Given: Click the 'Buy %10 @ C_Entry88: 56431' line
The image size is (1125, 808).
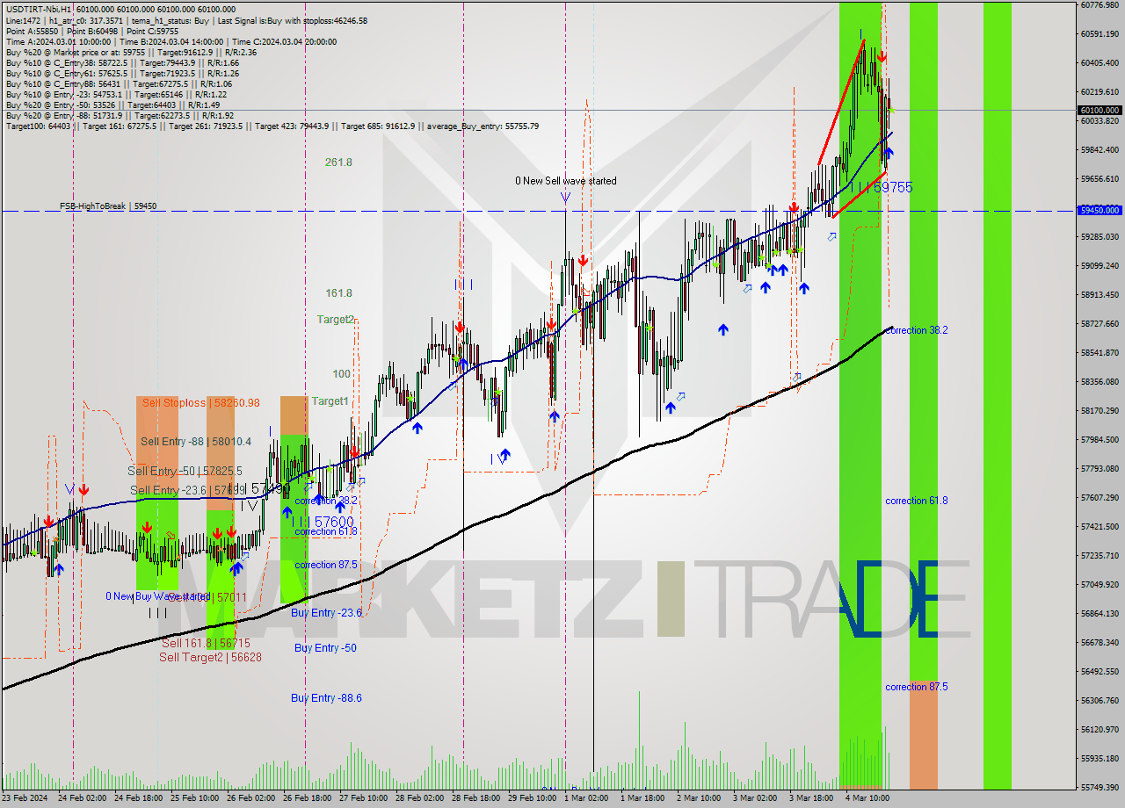Looking at the screenshot, I should pos(120,83).
